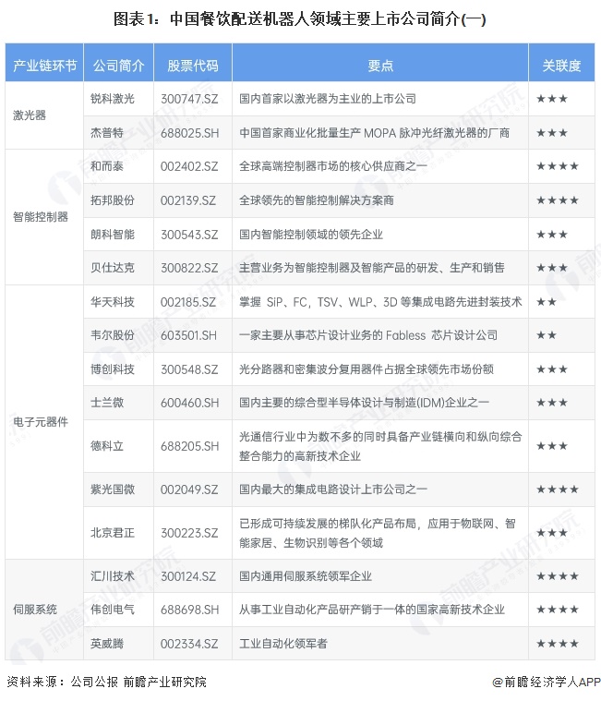Screen dimensions: 601x701
Task: Click star rating in 英威腾 row
Action: coord(558,644)
